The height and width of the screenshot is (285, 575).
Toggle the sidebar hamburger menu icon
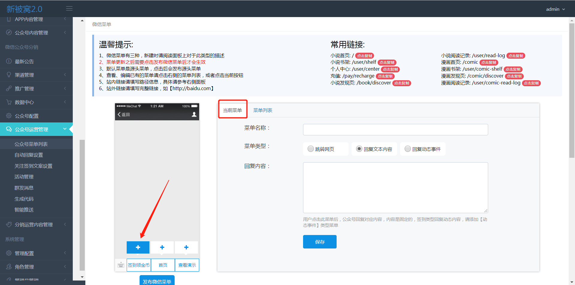point(69,8)
